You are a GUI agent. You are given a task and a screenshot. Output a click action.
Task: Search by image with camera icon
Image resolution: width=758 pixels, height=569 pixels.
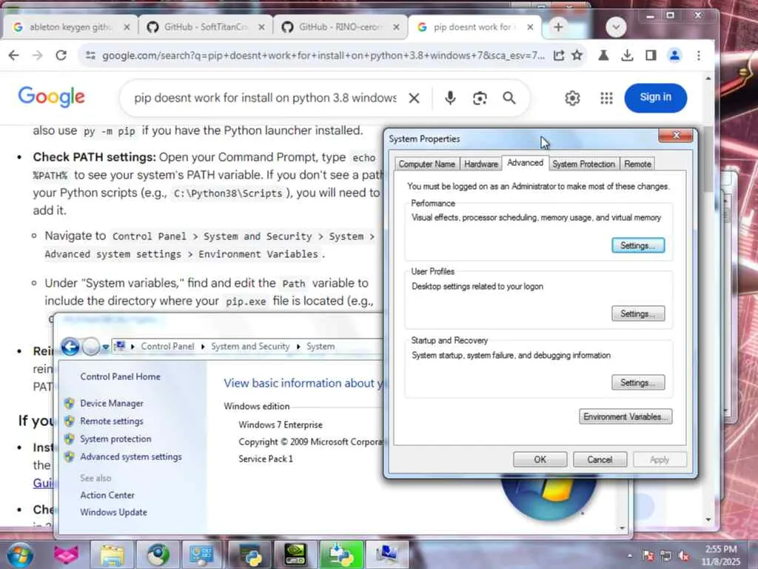pos(480,99)
